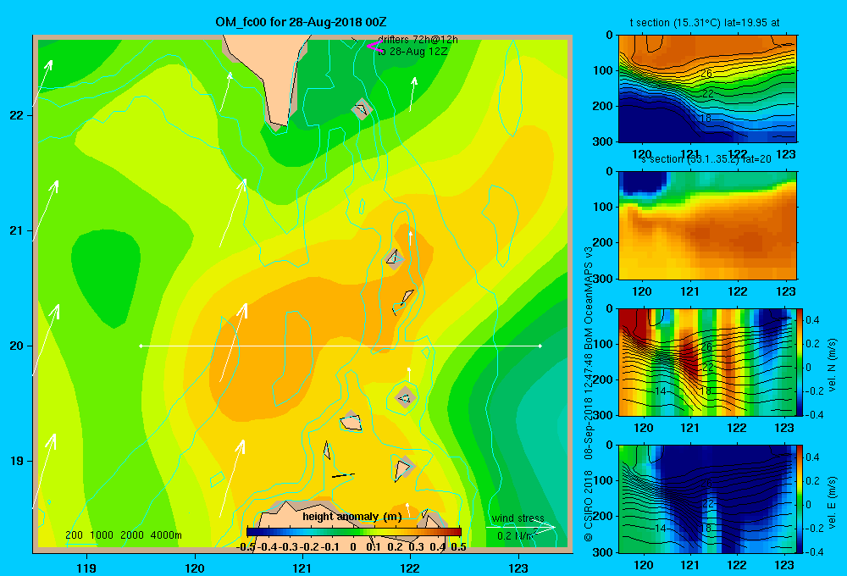Click latitude label 21 on the main map axis
The width and height of the screenshot is (847, 576).
(x=16, y=230)
